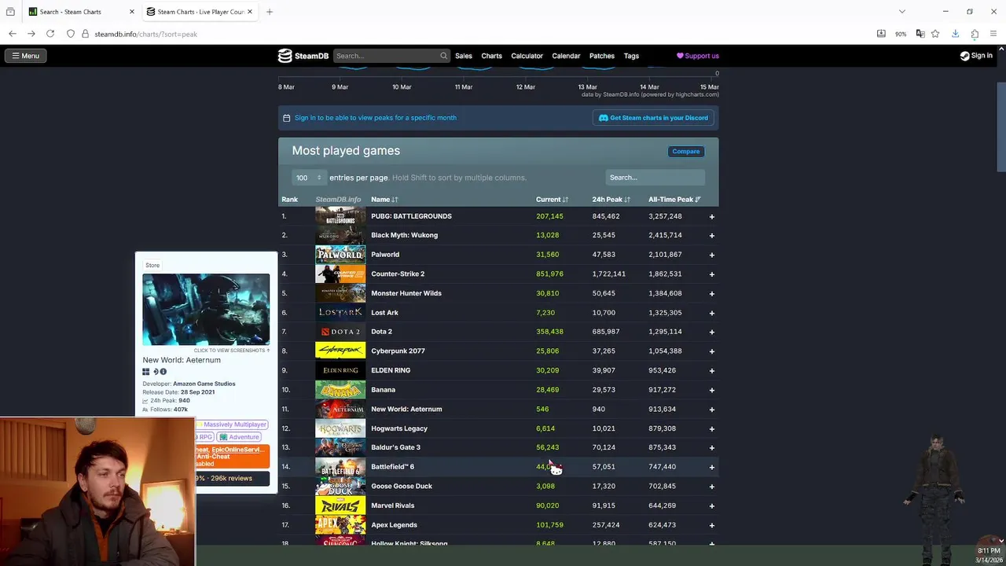Open the browser downloads icon
The image size is (1006, 566).
click(x=955, y=34)
